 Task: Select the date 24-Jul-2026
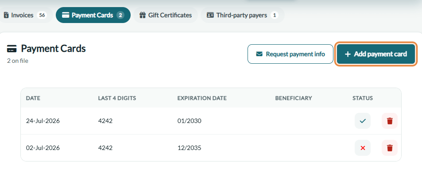point(43,121)
